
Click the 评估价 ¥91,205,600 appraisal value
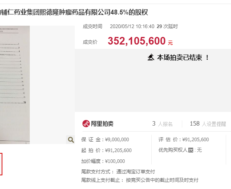coord(184,140)
